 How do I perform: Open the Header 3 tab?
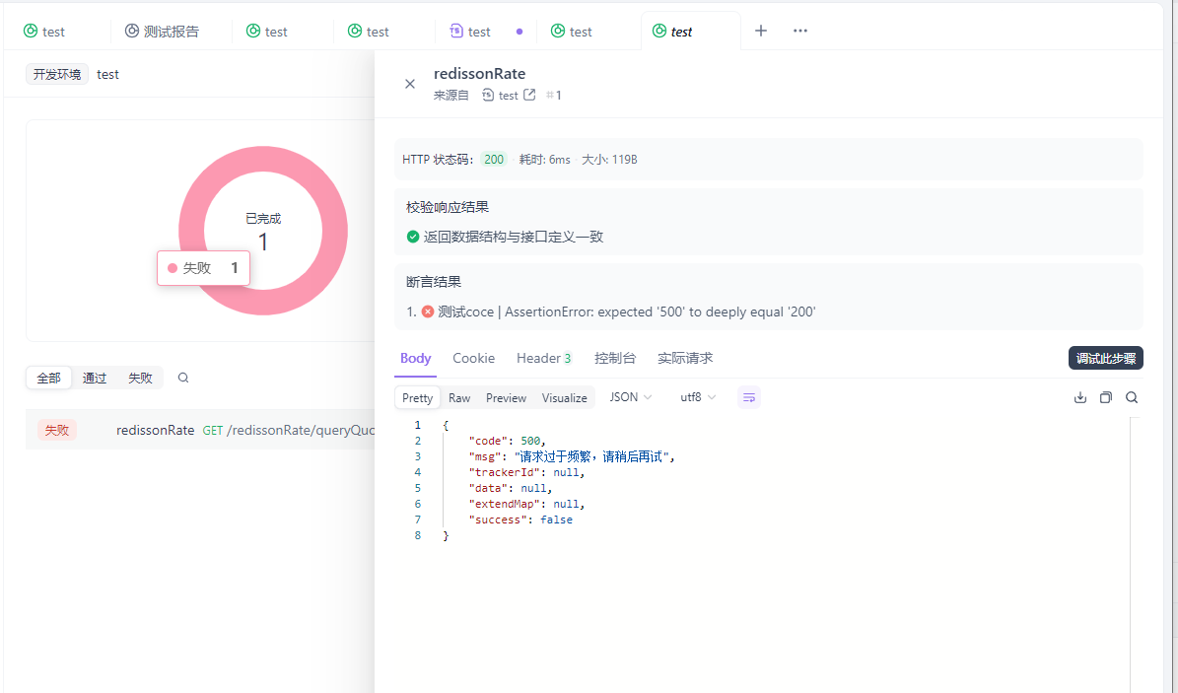tap(543, 358)
